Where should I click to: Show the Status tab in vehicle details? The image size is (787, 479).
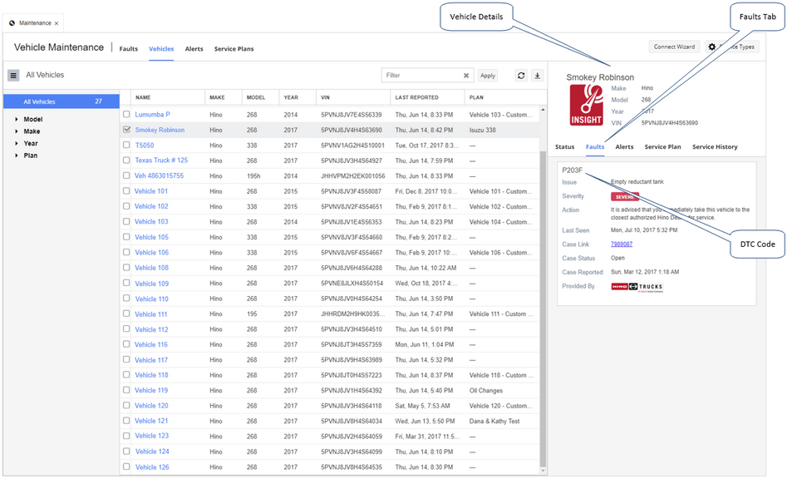[564, 147]
